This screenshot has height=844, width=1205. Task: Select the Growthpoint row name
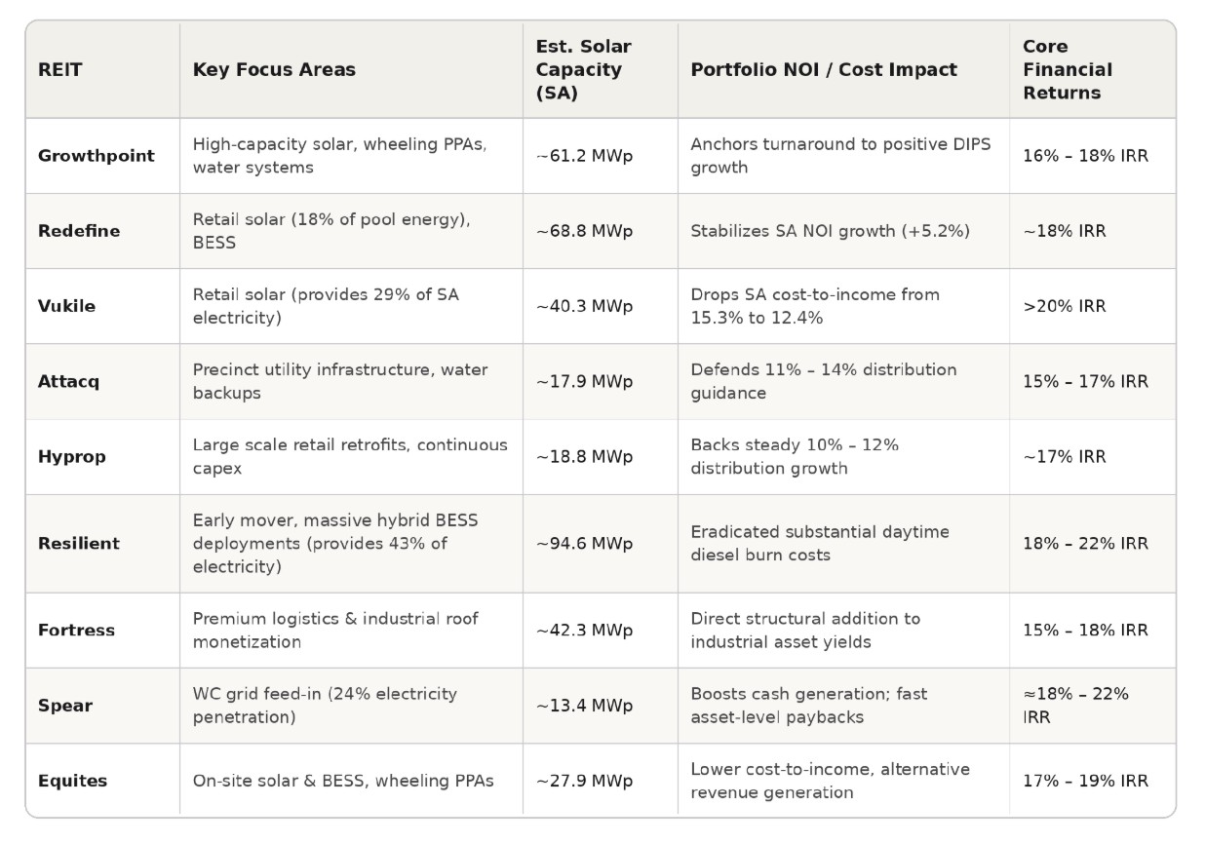(97, 156)
